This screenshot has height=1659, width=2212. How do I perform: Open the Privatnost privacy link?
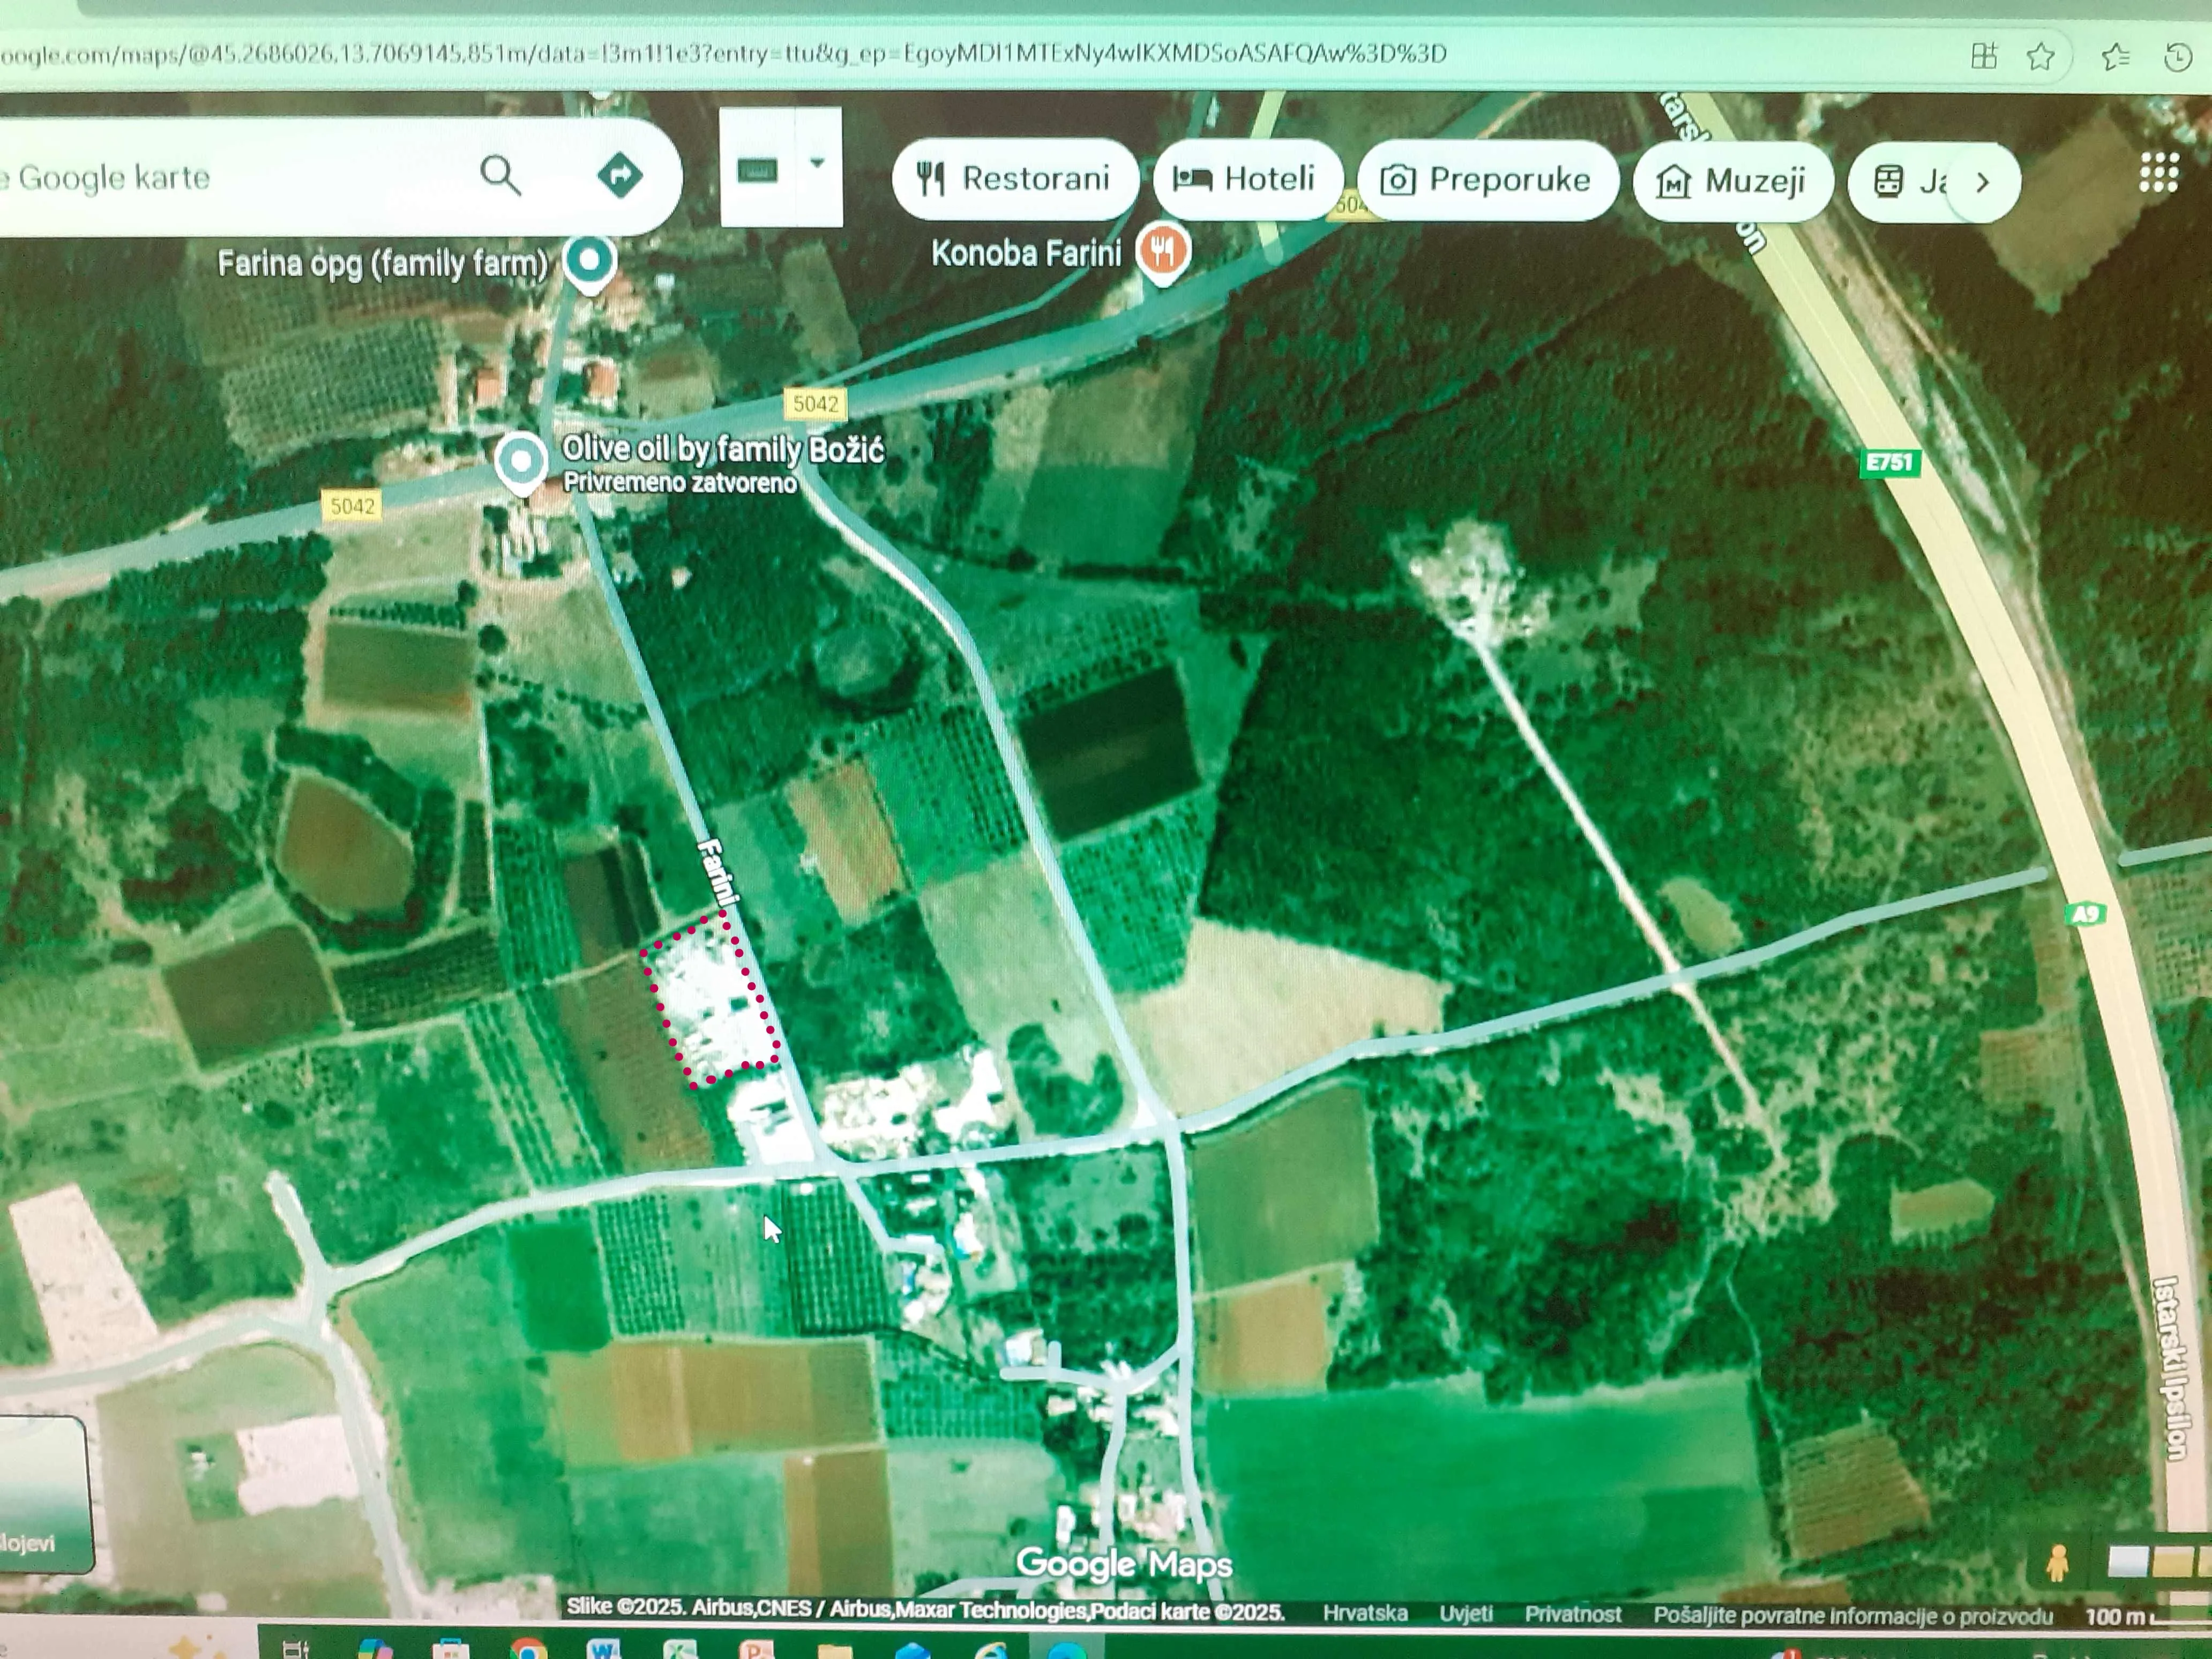(1573, 1614)
